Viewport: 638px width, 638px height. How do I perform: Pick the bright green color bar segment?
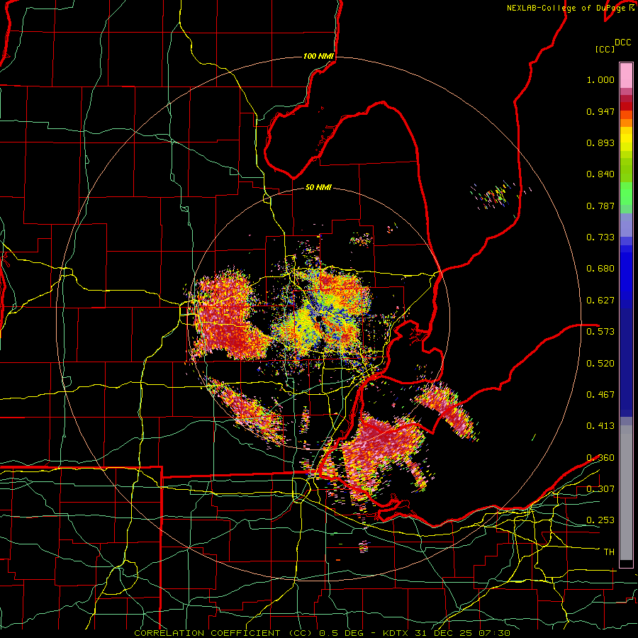626,194
